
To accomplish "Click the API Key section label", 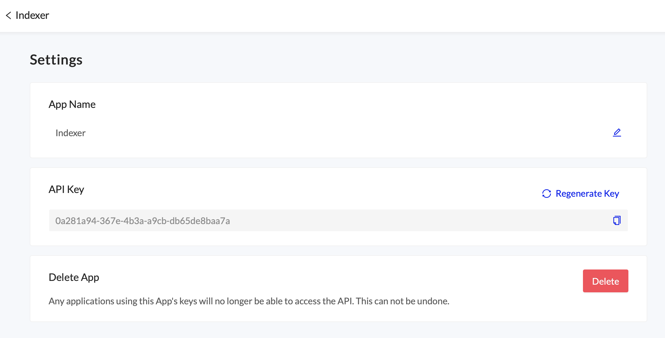I will [x=66, y=190].
